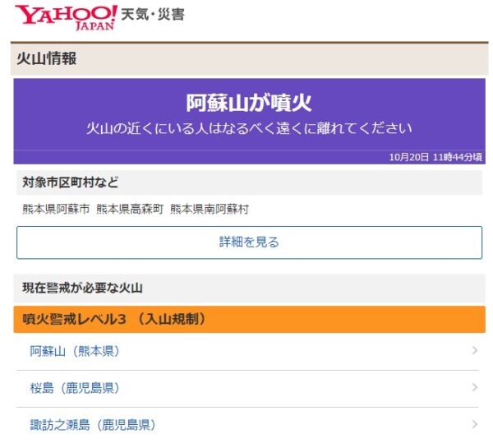The image size is (493, 443).
Task: Click the 阿蘇山が噴火 alert headline
Action: pyautogui.click(x=248, y=103)
